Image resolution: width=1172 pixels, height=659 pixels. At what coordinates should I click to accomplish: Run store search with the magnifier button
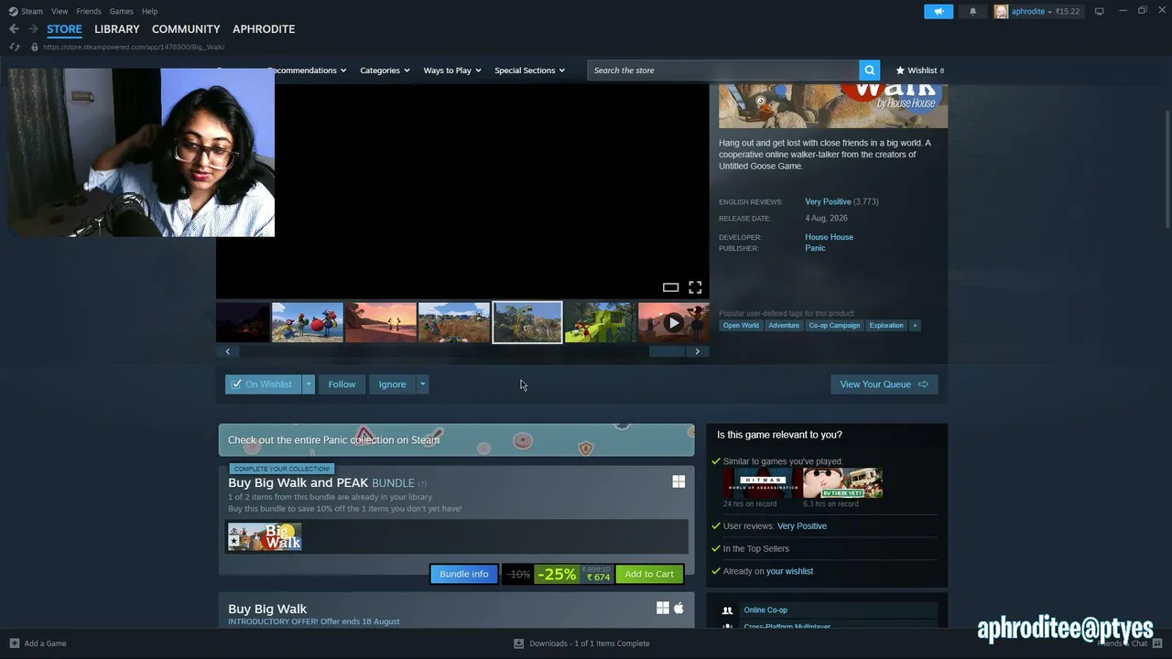pos(870,70)
